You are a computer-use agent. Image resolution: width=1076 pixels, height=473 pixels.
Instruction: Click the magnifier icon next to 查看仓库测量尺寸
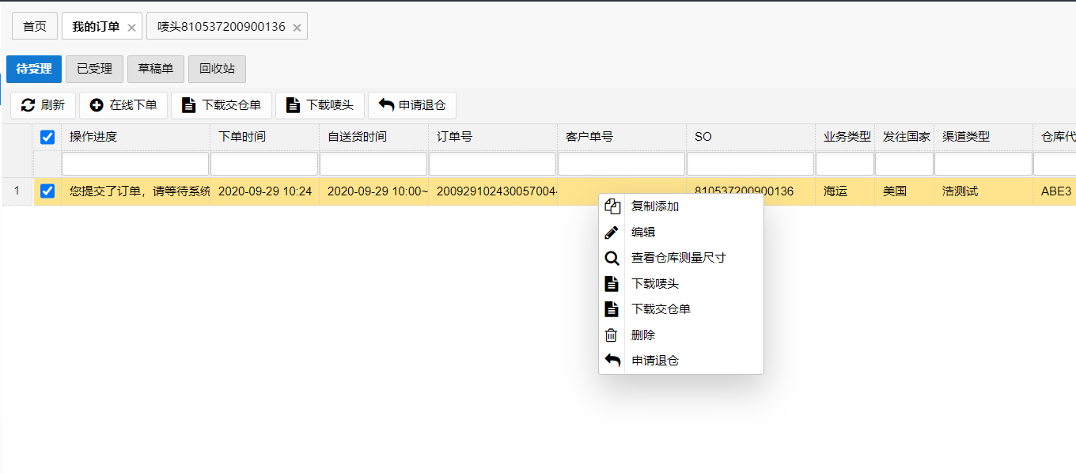pyautogui.click(x=612, y=258)
